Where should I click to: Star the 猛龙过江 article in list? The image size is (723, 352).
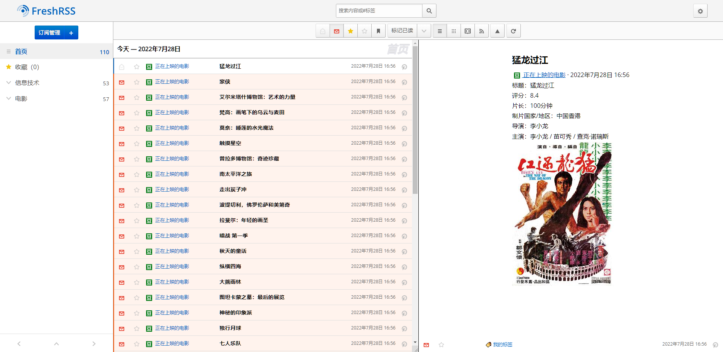tap(137, 67)
